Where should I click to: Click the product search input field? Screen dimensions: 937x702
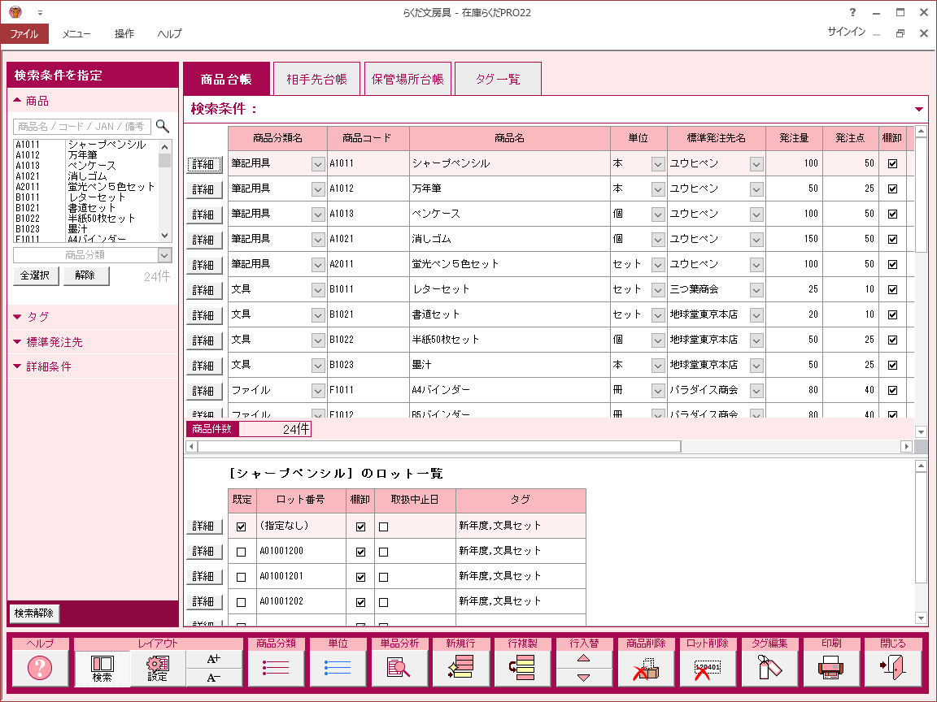coord(82,126)
